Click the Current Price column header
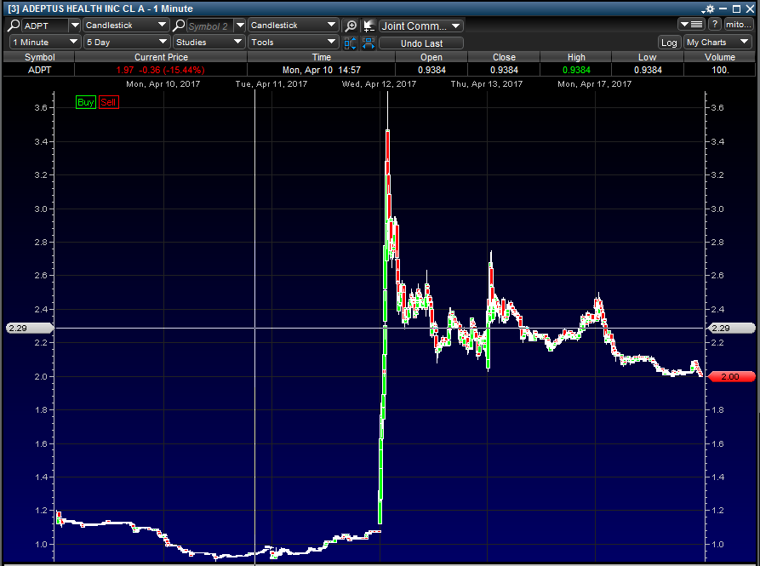Screen dimensions: 760x566 (x=161, y=57)
